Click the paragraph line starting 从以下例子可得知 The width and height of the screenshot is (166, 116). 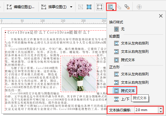pyautogui.click(x=59, y=106)
